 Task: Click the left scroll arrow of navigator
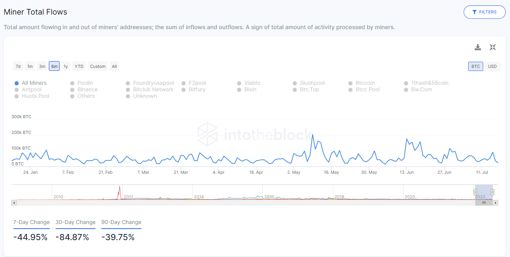coord(14,203)
